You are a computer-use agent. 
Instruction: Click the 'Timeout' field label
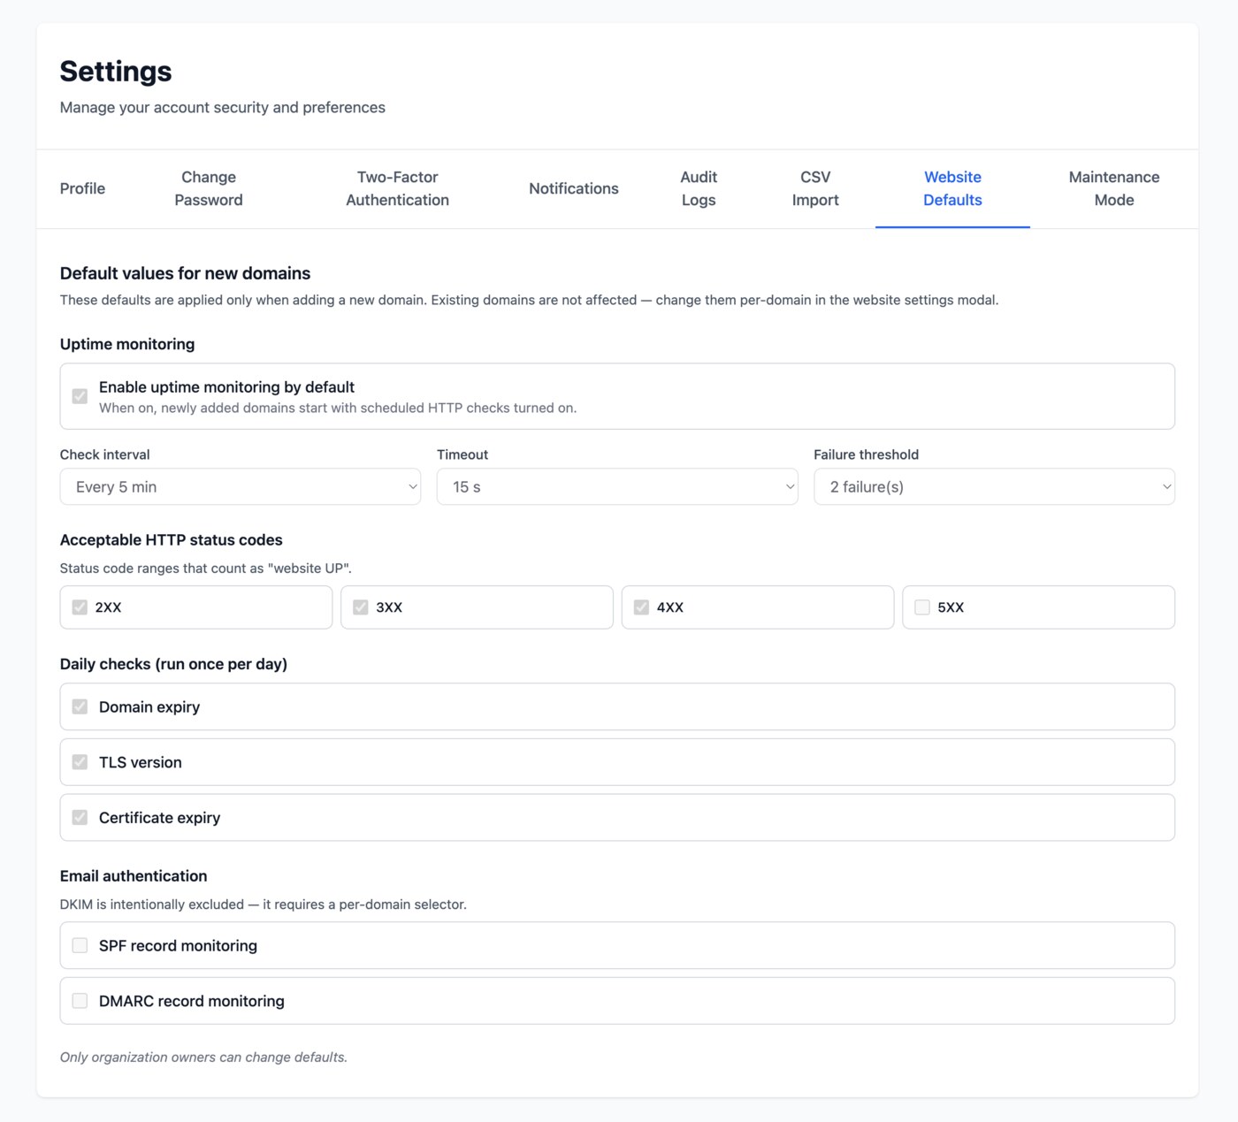(x=462, y=454)
